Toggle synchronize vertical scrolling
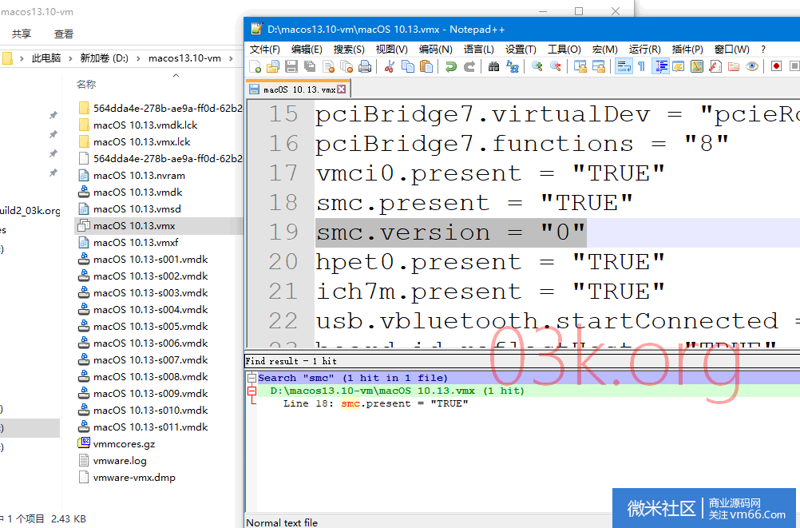The image size is (800, 528). click(580, 66)
